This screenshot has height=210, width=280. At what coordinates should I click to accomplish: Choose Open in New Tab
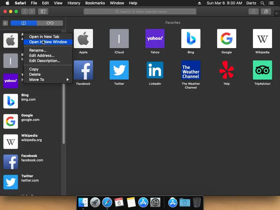click(48, 37)
